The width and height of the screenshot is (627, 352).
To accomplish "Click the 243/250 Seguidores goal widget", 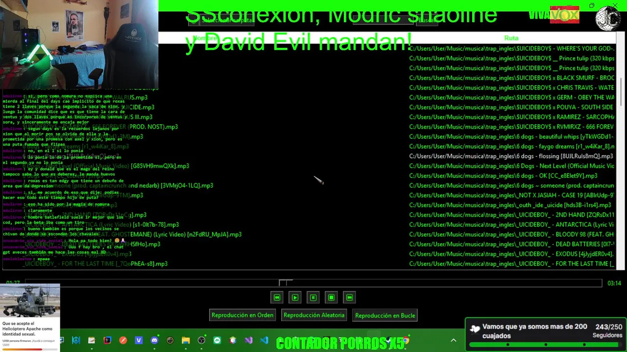I will pos(545,334).
